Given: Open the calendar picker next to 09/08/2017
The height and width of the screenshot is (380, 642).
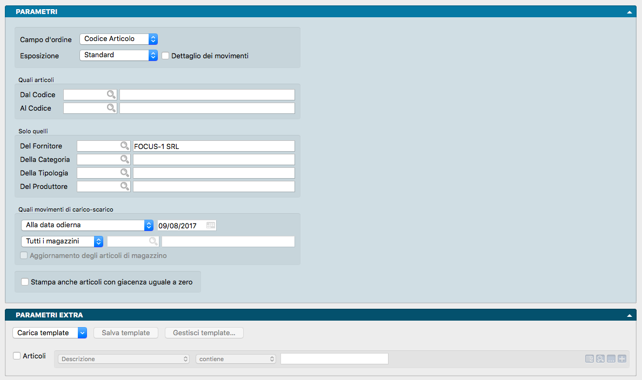Looking at the screenshot, I should click(x=211, y=226).
